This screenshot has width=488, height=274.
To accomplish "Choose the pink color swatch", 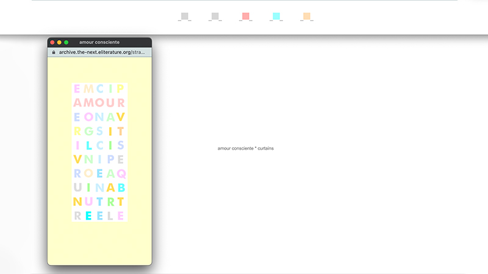I will coord(246,16).
